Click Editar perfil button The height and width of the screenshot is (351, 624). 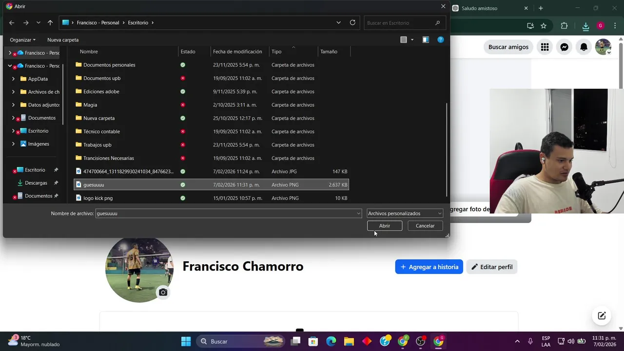[x=492, y=267]
